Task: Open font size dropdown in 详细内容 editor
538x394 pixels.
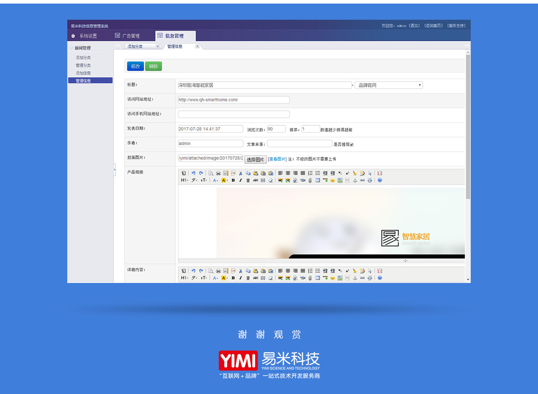Action: [x=204, y=278]
